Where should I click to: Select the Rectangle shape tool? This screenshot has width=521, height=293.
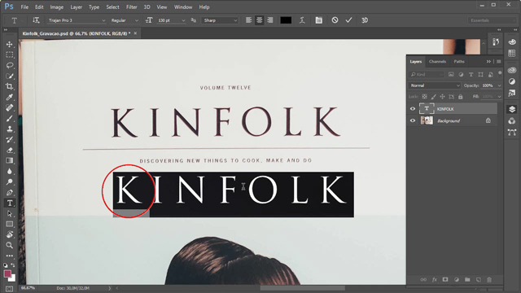[x=9, y=225]
